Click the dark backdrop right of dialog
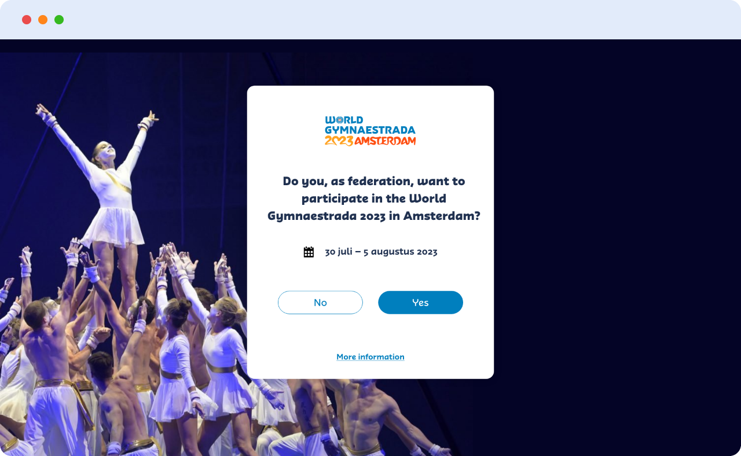The height and width of the screenshot is (456, 741). point(614,231)
